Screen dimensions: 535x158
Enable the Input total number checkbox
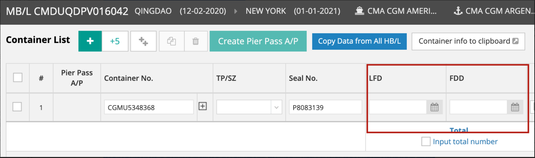pyautogui.click(x=425, y=141)
